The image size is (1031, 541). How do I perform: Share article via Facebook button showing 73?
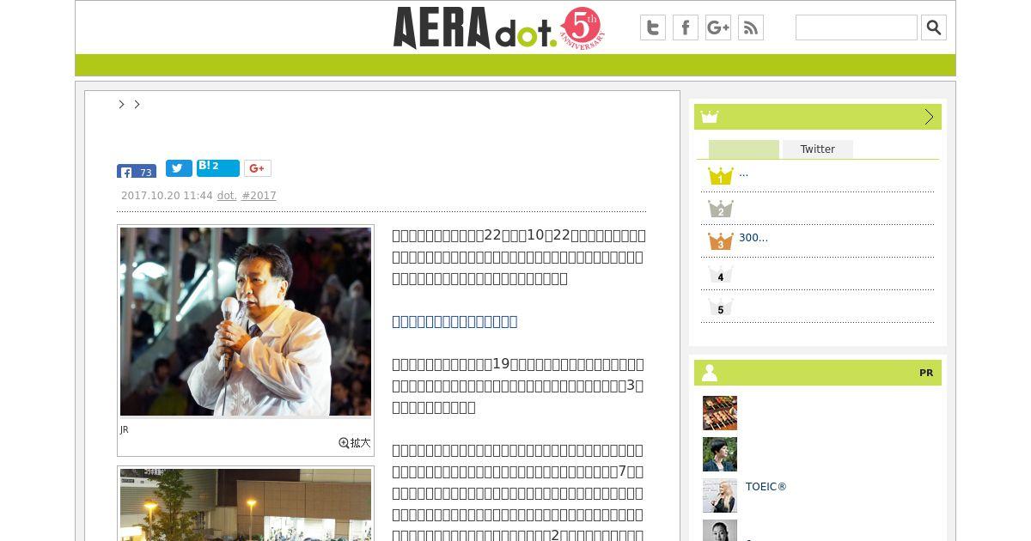click(x=137, y=171)
